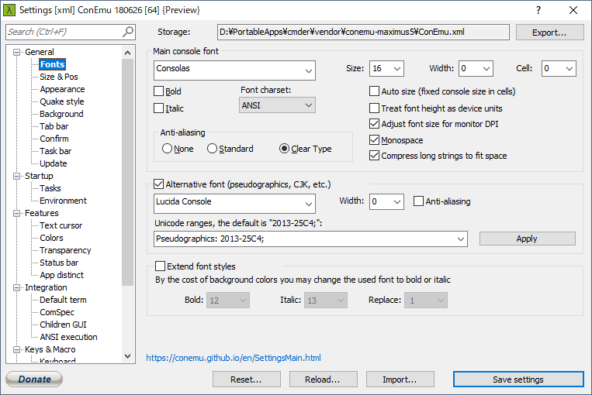Open the Colors settings page
Screen dimensions: 592x395
pos(51,238)
